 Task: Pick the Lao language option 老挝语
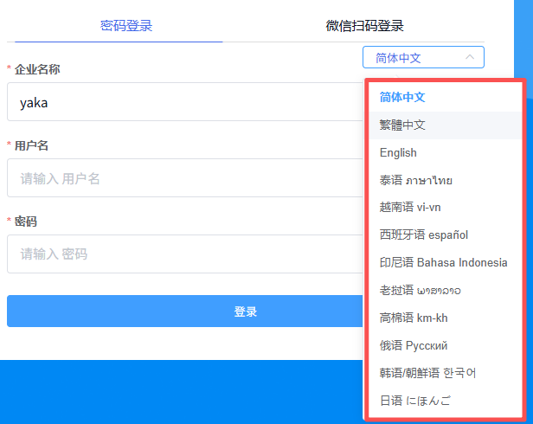click(421, 291)
